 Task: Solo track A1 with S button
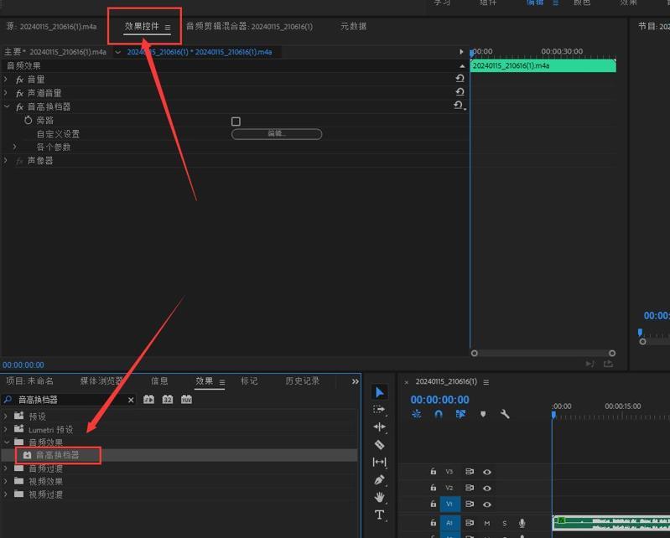505,523
